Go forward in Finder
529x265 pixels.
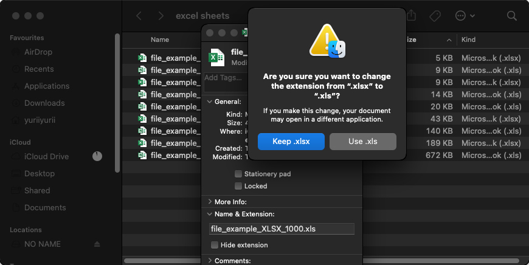[x=161, y=16]
